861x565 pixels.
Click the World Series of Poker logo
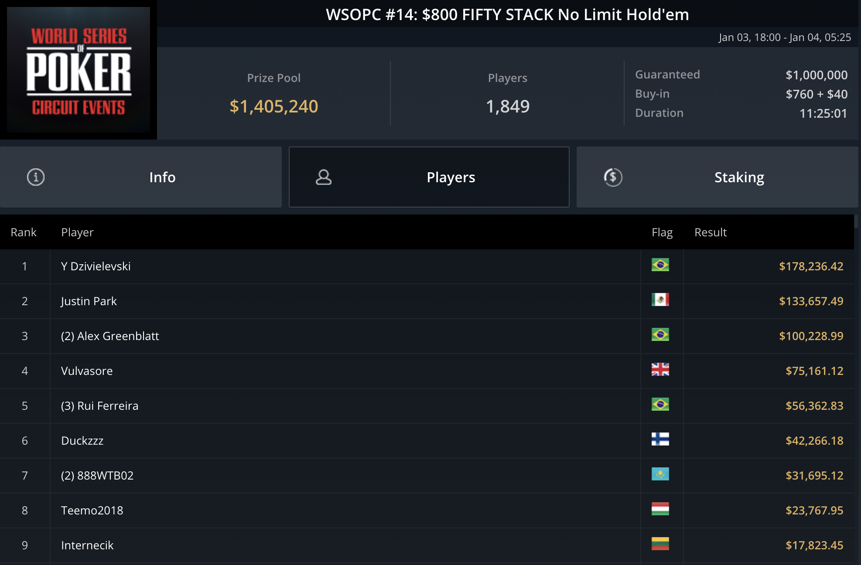(x=79, y=70)
